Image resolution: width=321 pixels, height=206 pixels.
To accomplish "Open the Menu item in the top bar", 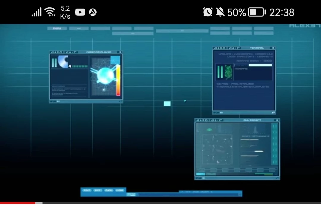I will tap(57, 28).
